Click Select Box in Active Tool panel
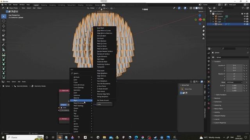Viewport: 250px width, 140px height. tap(186, 89)
